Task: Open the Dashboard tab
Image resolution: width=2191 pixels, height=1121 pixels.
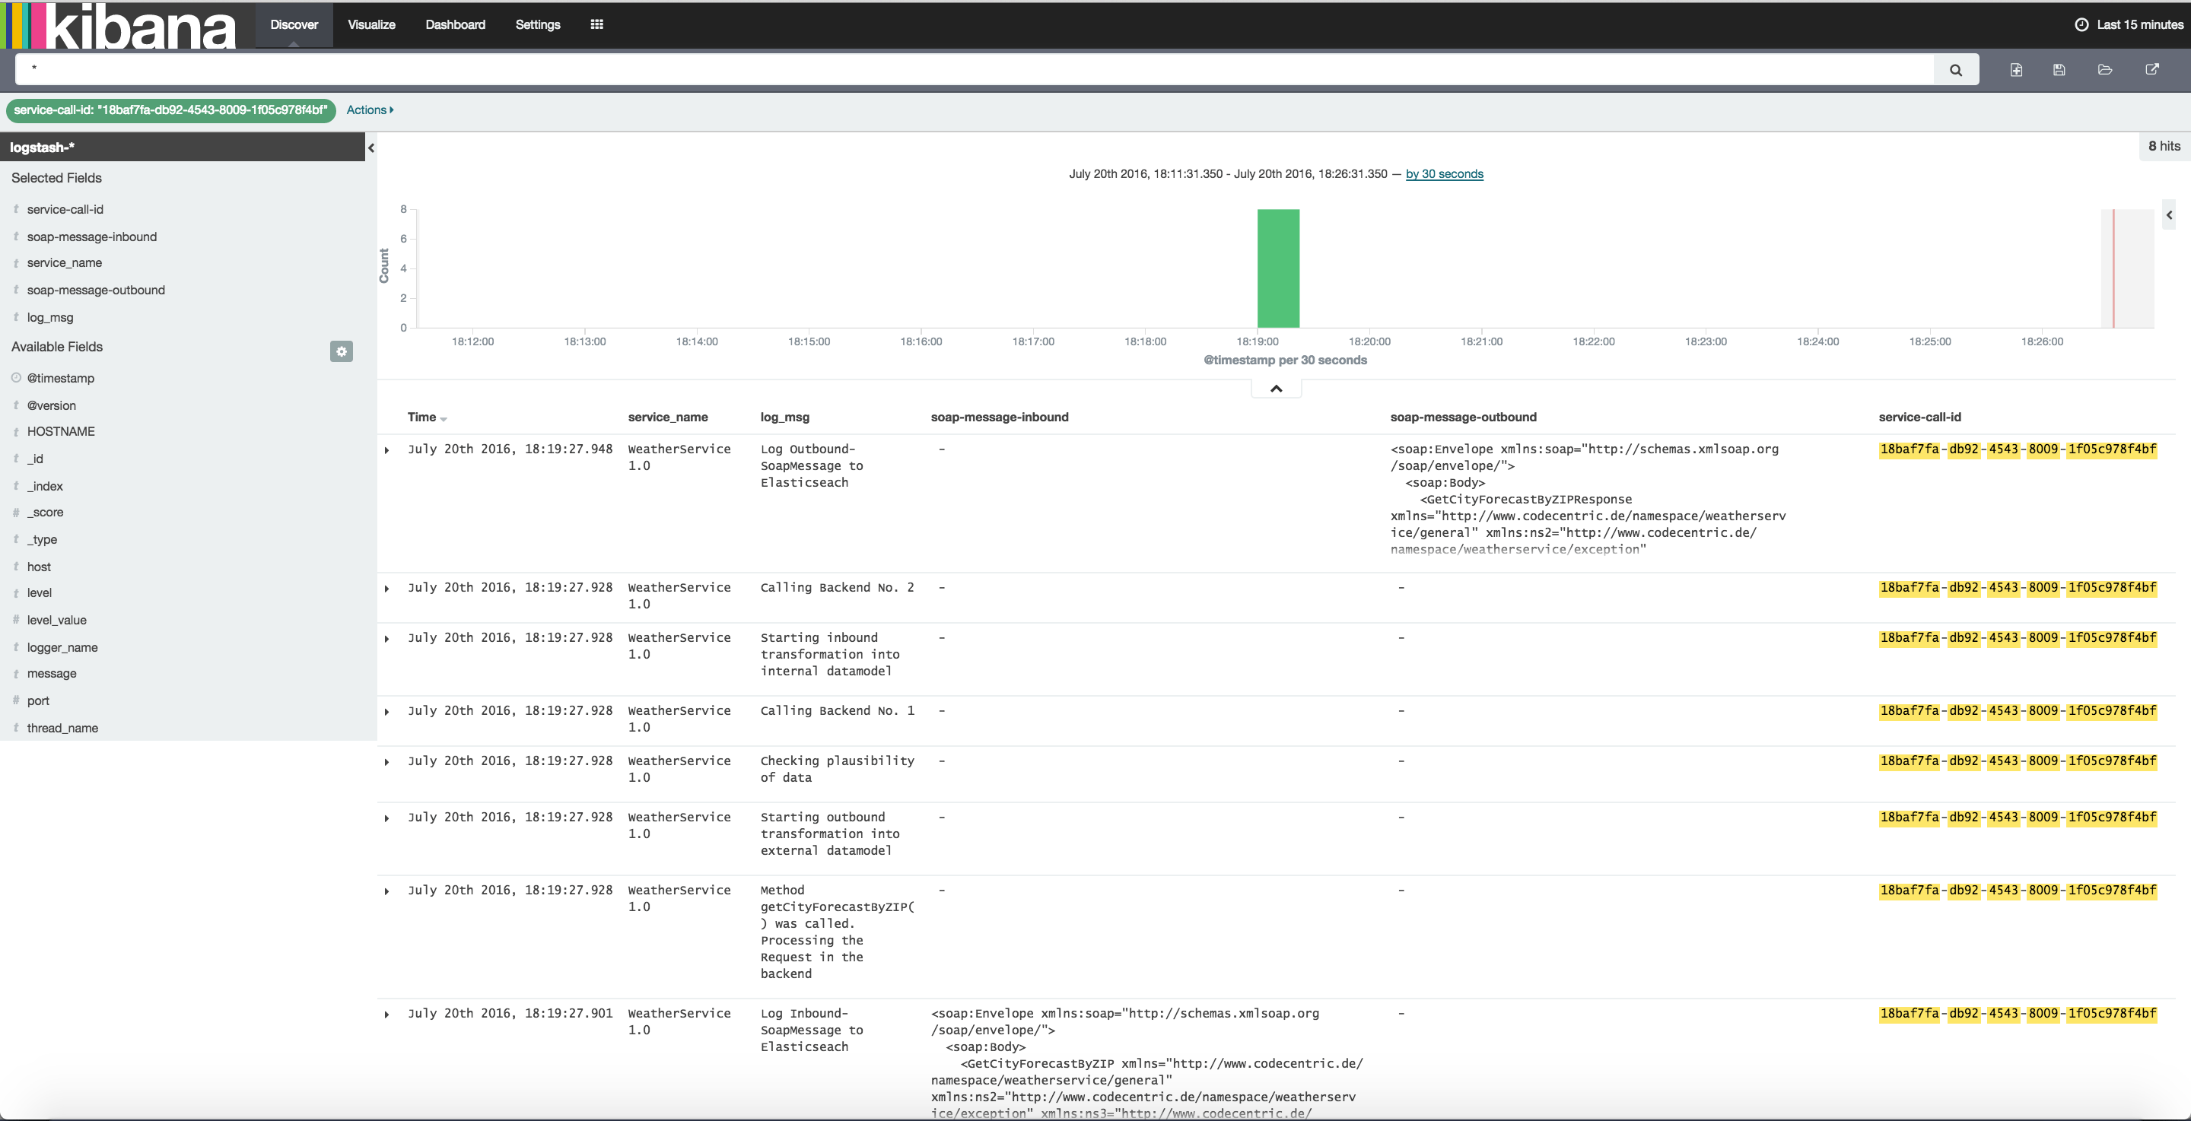Action: (455, 24)
